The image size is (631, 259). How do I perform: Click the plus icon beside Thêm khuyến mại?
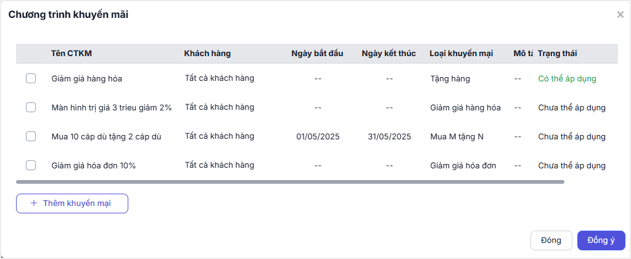(34, 203)
